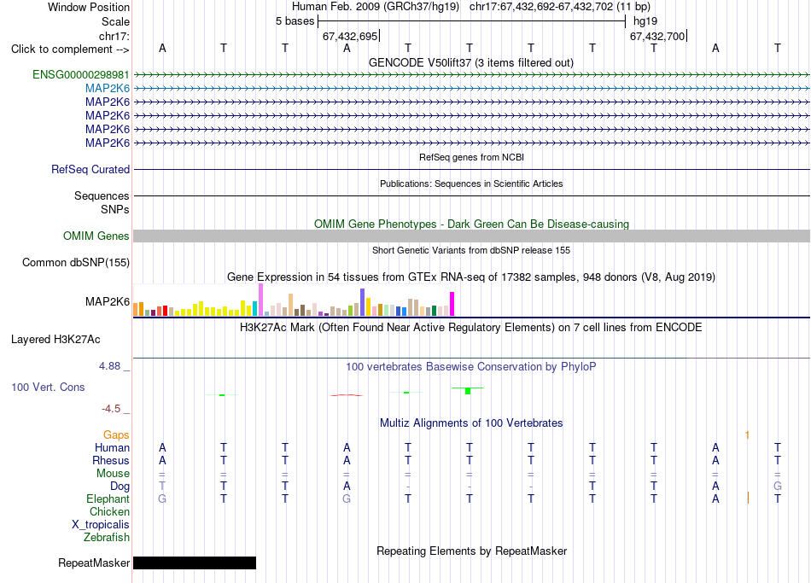This screenshot has height=583, width=811.
Task: Click the Mouse species label
Action: 113,474
